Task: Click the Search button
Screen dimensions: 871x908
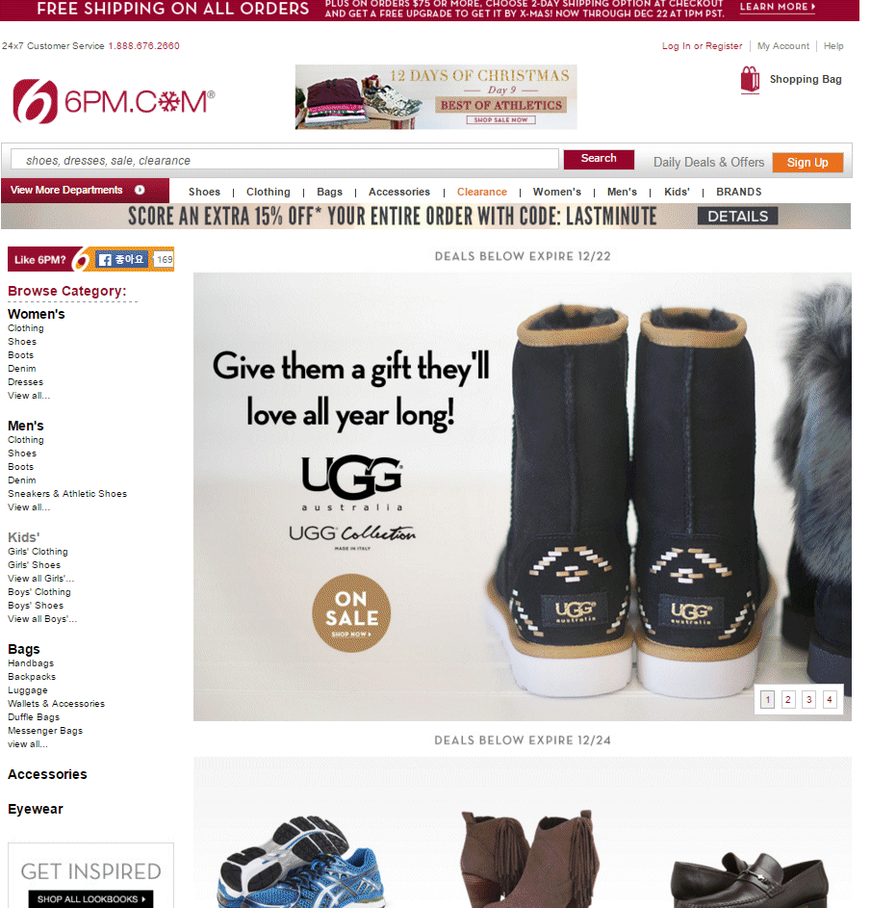Action: (x=599, y=159)
